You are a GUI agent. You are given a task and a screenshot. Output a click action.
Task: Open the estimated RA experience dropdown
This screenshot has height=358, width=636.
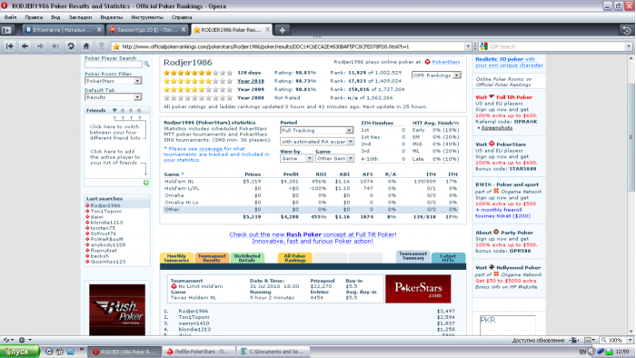click(x=317, y=142)
